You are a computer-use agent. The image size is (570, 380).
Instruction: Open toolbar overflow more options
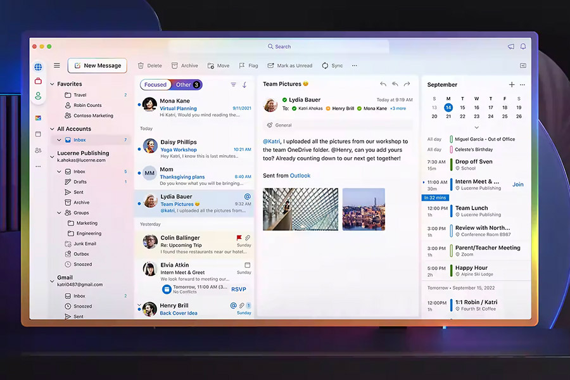tap(355, 66)
